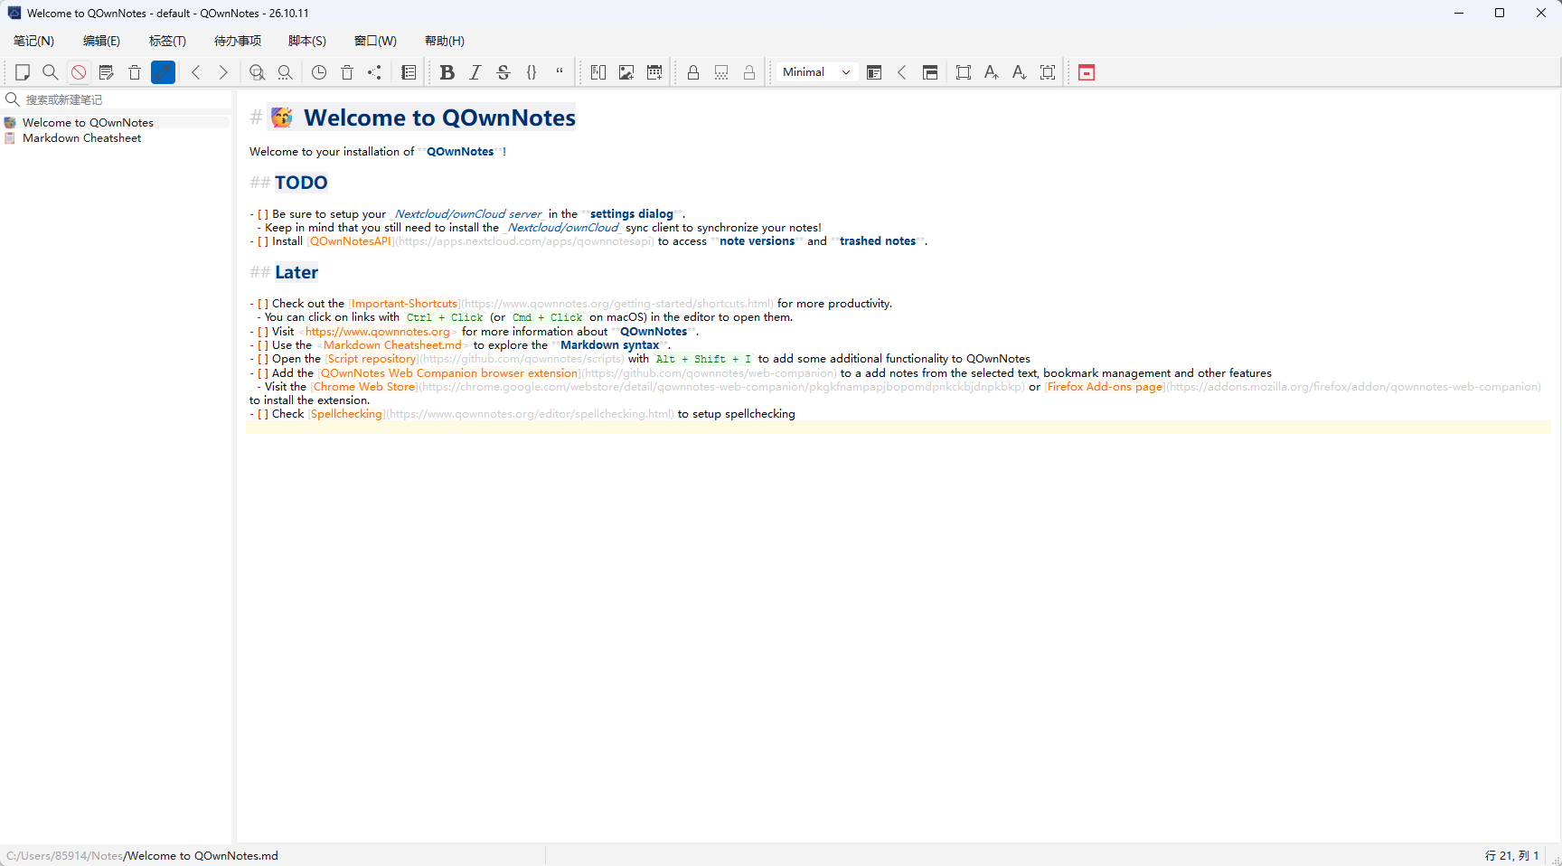This screenshot has width=1562, height=866.
Task: Click the calendar insert-date icon
Action: 654,72
